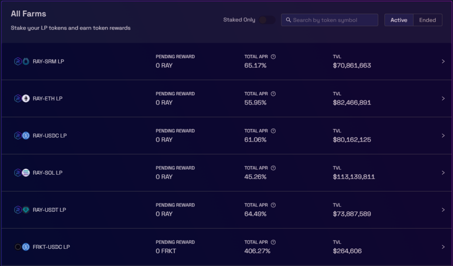Image resolution: width=453 pixels, height=266 pixels.
Task: Expand the RAY-SRM LP farm row chevron
Action: pyautogui.click(x=443, y=61)
